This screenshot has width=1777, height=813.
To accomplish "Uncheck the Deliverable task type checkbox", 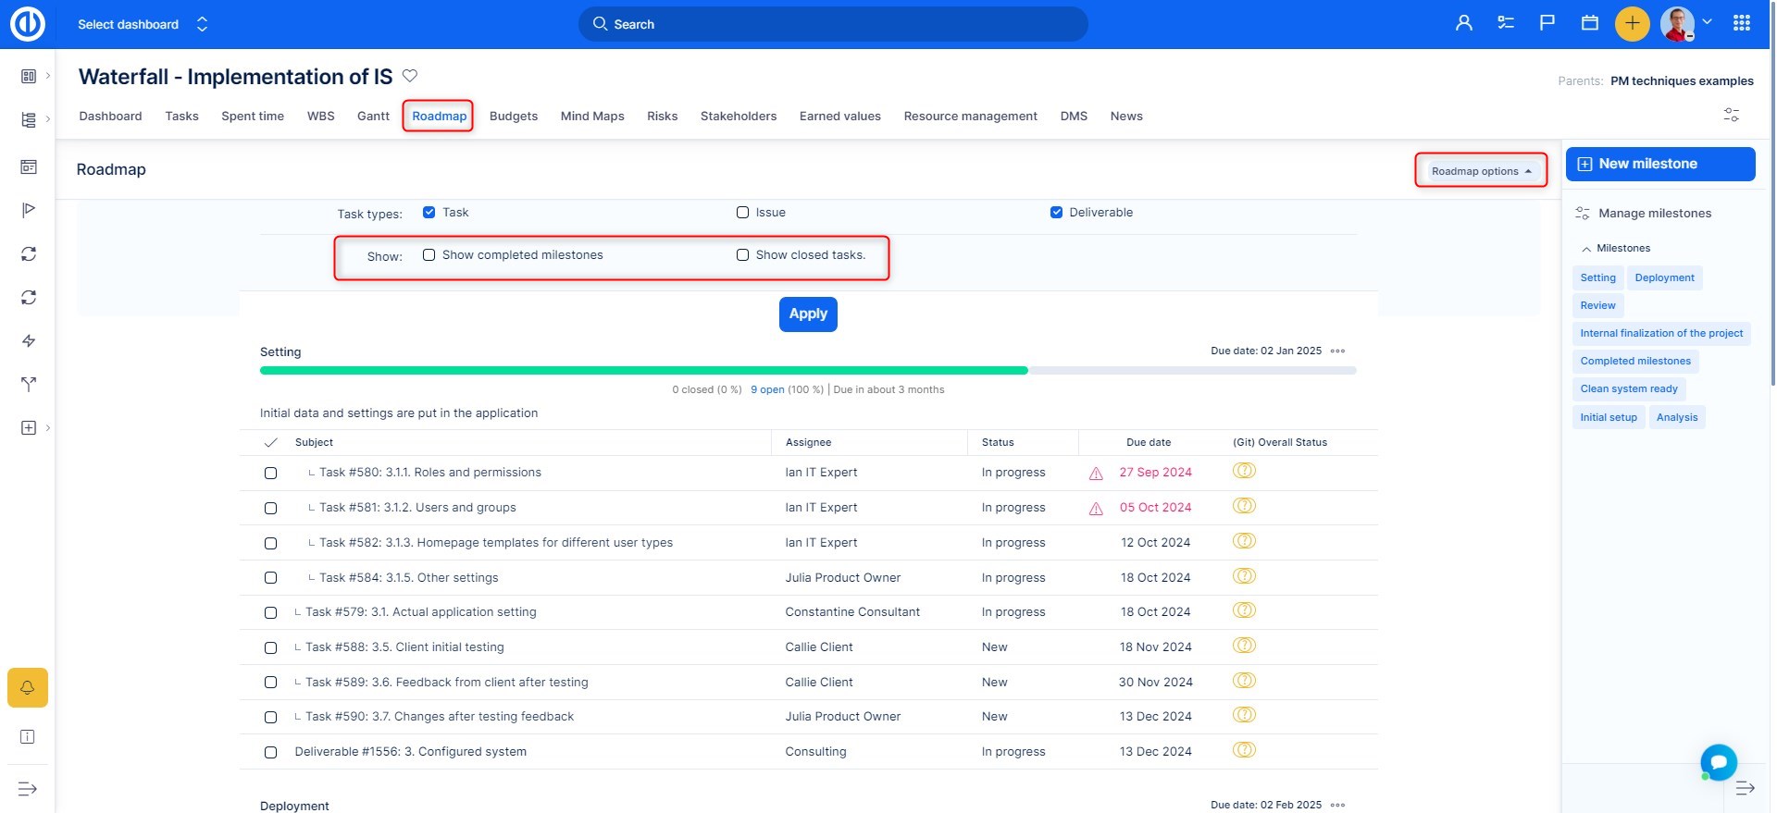I will pos(1056,213).
